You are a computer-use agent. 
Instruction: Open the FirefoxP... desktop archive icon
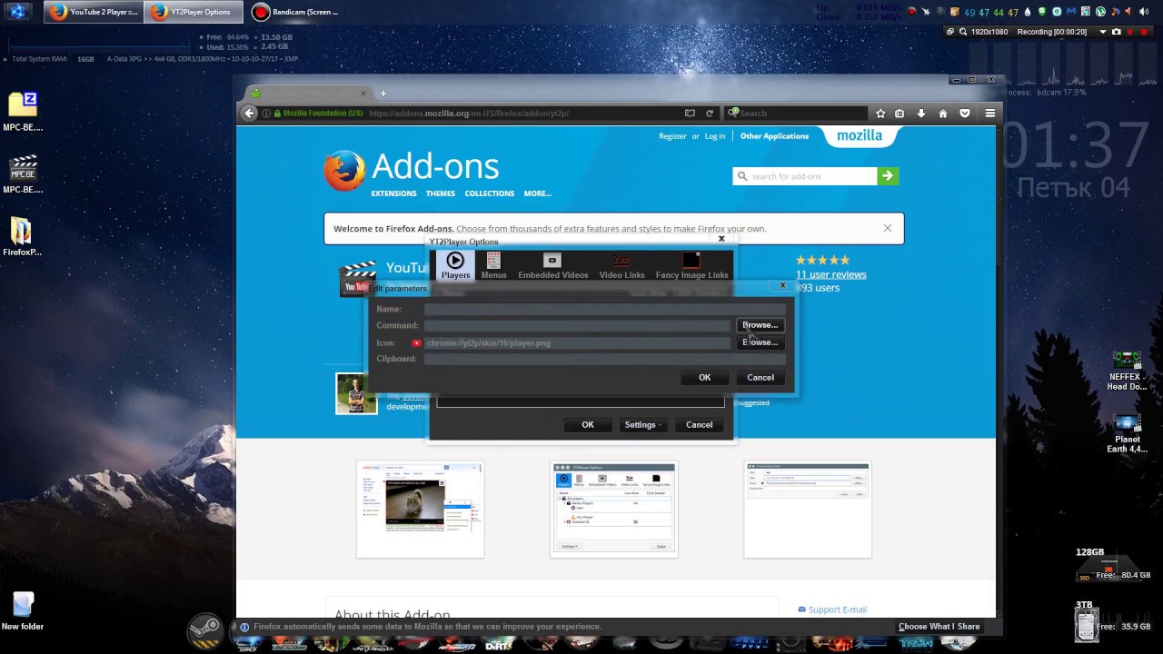point(22,237)
